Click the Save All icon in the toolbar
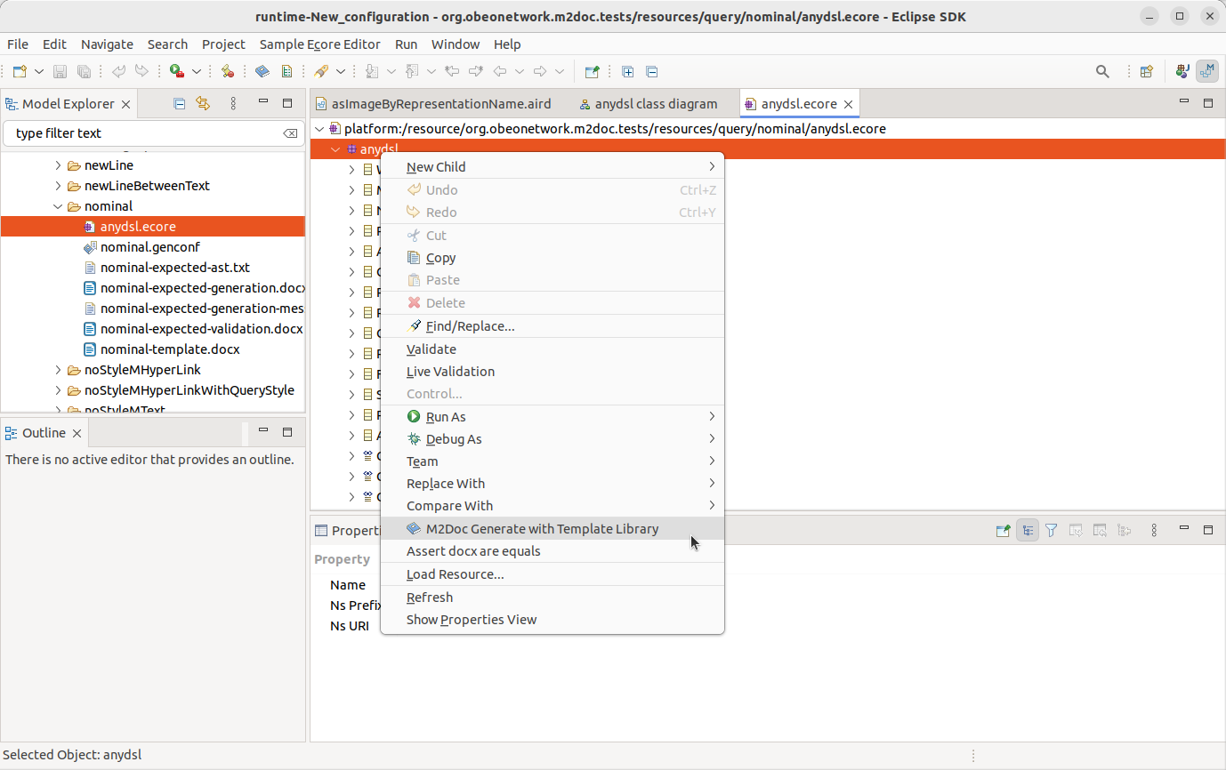 point(84,71)
